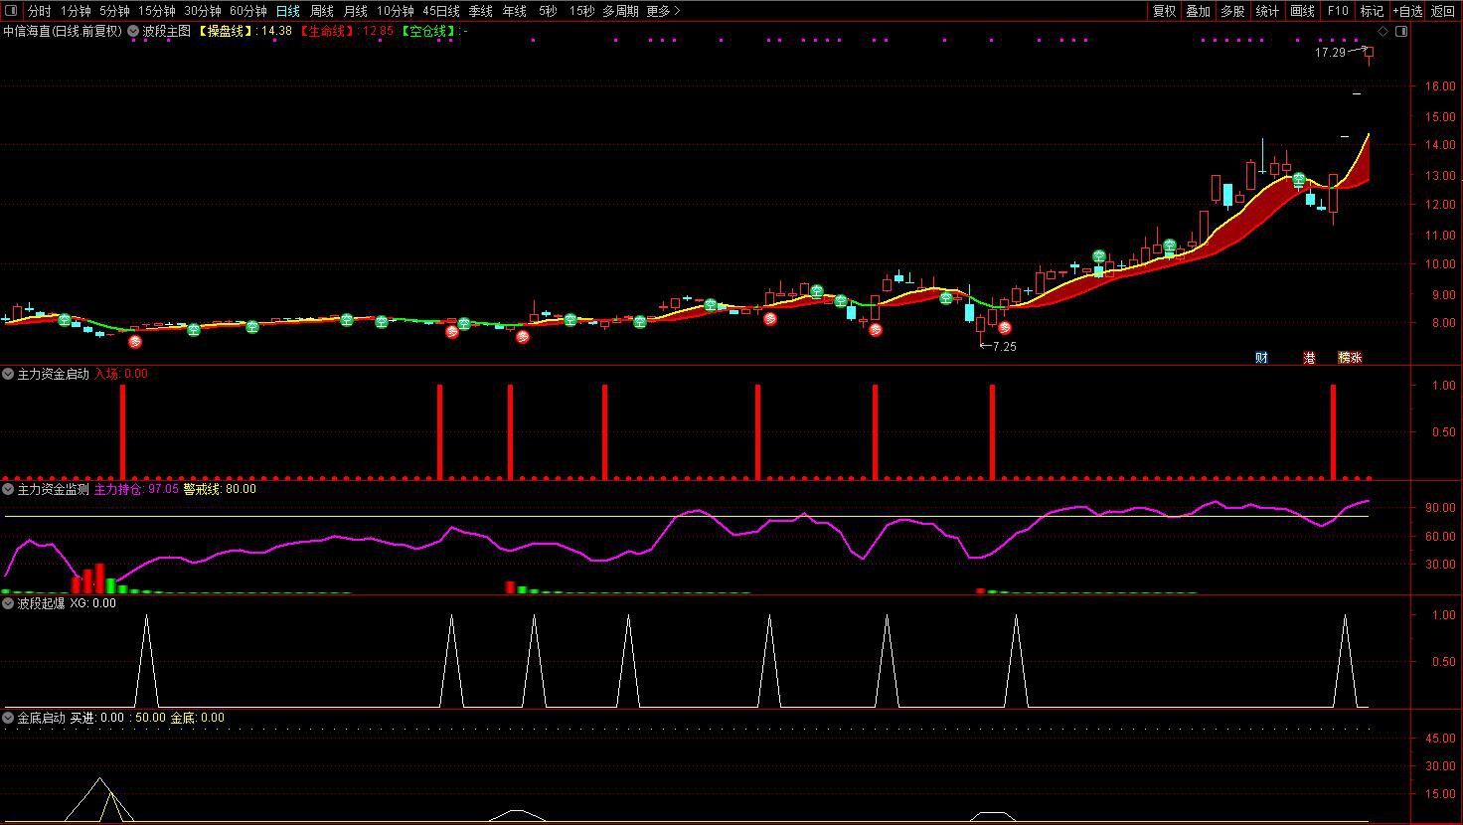Switch to the 10分钟 period tab
Image resolution: width=1463 pixels, height=825 pixels.
click(x=396, y=11)
